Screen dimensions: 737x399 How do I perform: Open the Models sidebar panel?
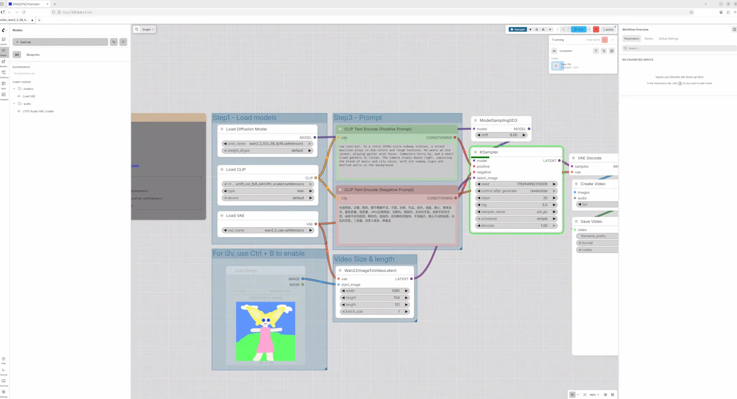(4, 63)
